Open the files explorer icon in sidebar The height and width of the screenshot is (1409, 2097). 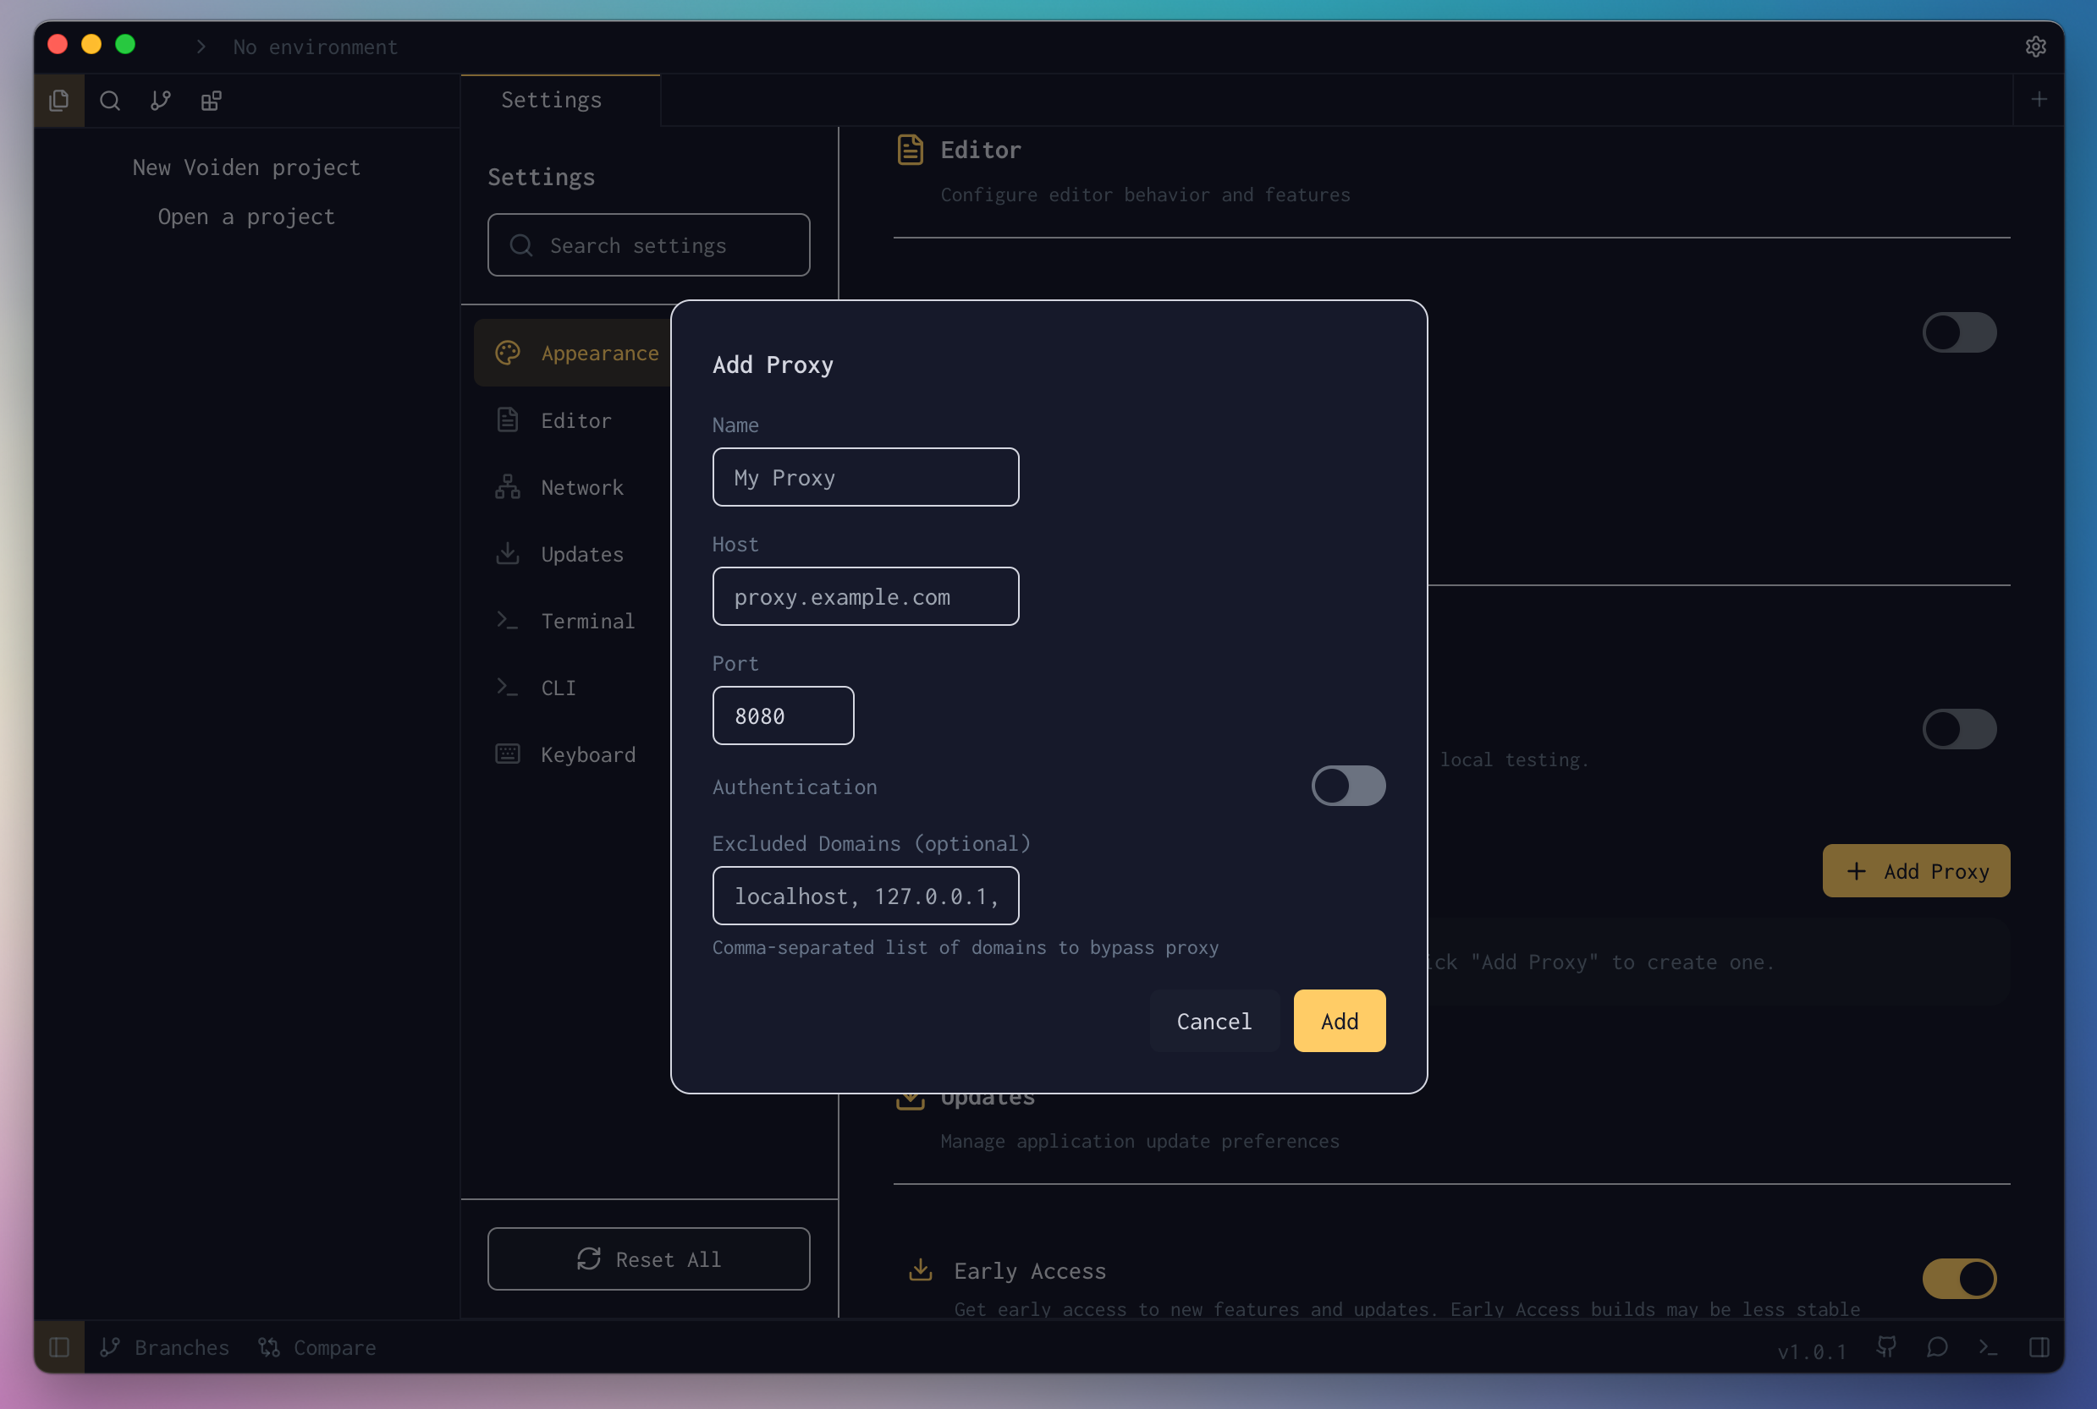[x=59, y=101]
